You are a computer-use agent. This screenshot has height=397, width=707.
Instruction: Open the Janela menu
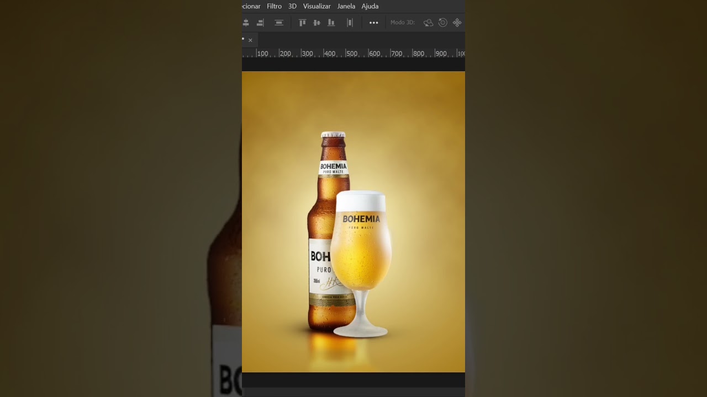(346, 6)
